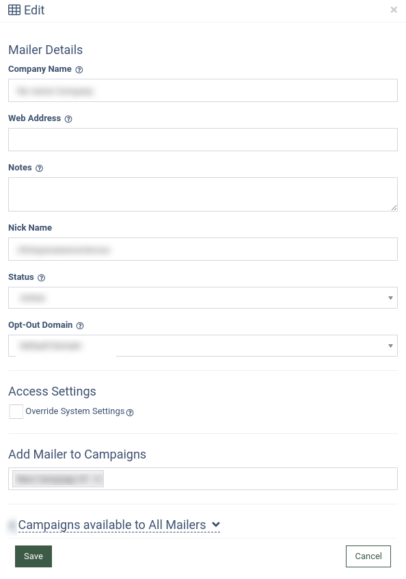Grab the Notes textarea resize handle
Image resolution: width=406 pixels, height=579 pixels.
point(394,208)
